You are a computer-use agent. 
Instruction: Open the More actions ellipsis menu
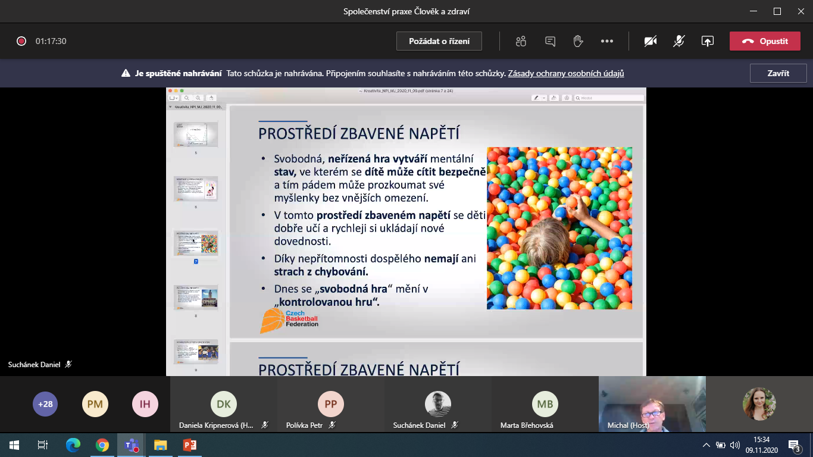pyautogui.click(x=606, y=41)
